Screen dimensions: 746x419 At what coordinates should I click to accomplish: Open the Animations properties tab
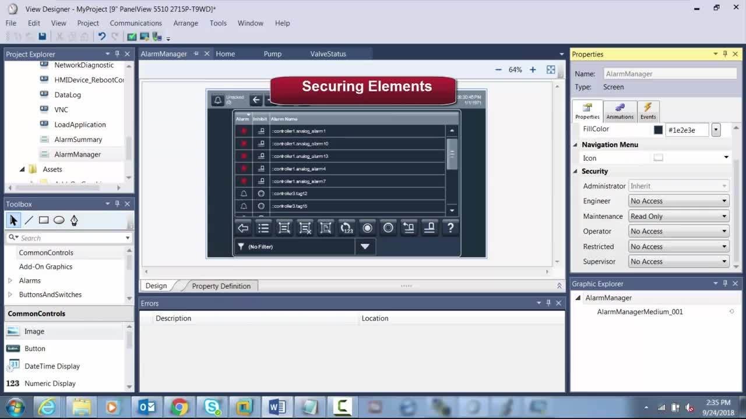point(620,111)
